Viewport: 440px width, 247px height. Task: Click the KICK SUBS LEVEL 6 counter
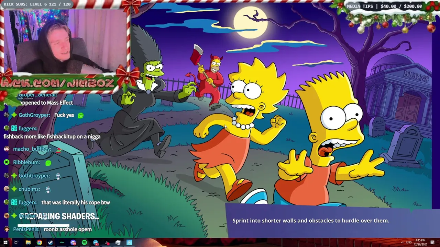pyautogui.click(x=37, y=4)
